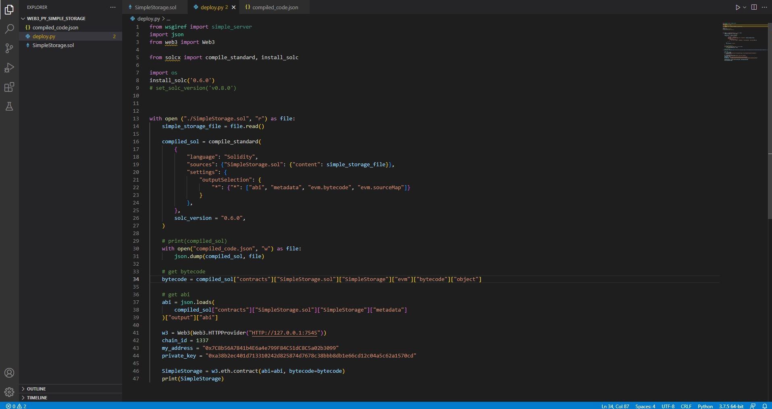
Task: Click the private_key string value
Action: (x=311, y=355)
